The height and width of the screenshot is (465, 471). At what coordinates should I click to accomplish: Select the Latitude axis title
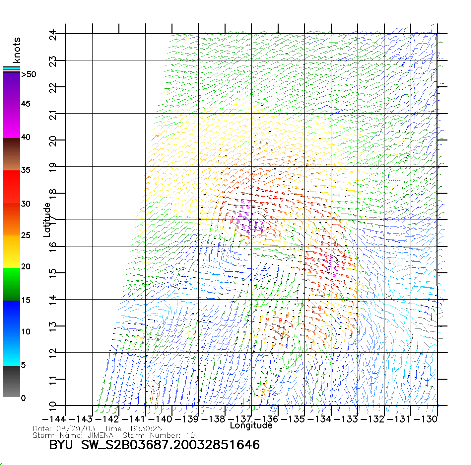[x=47, y=220]
